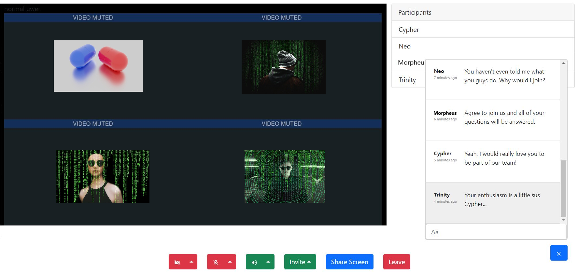
Task: Toggle the speaker audio button
Action: click(x=254, y=262)
